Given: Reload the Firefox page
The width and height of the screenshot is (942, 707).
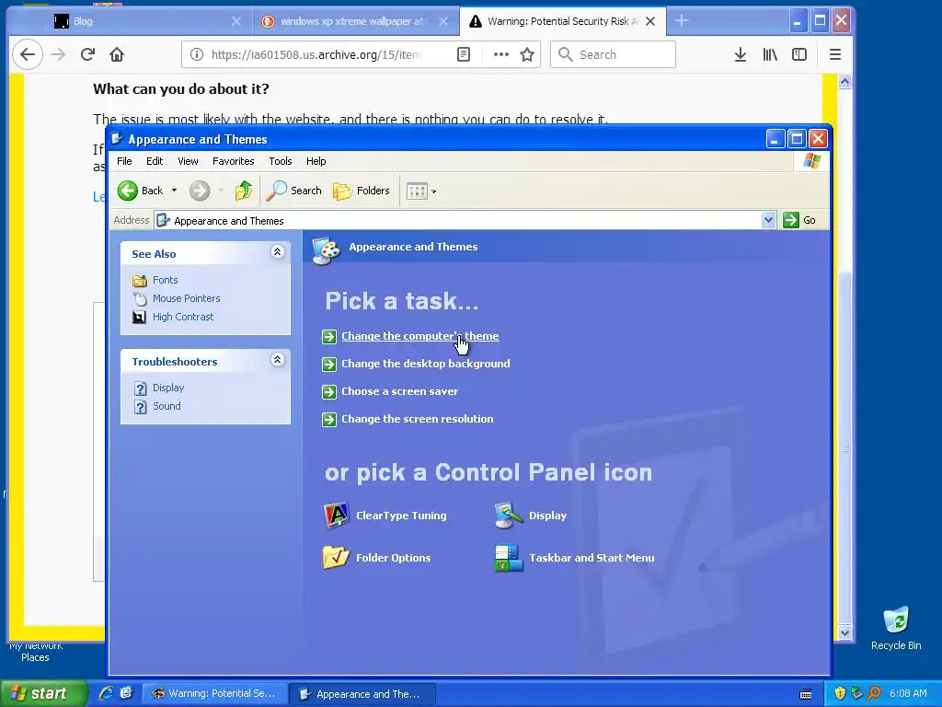Looking at the screenshot, I should [87, 54].
